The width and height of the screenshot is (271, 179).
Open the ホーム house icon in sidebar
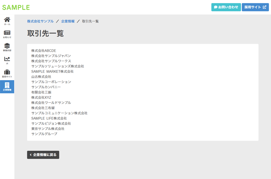click(x=7, y=21)
